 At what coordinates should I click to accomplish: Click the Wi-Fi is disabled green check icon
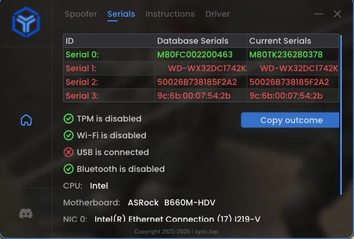point(69,135)
